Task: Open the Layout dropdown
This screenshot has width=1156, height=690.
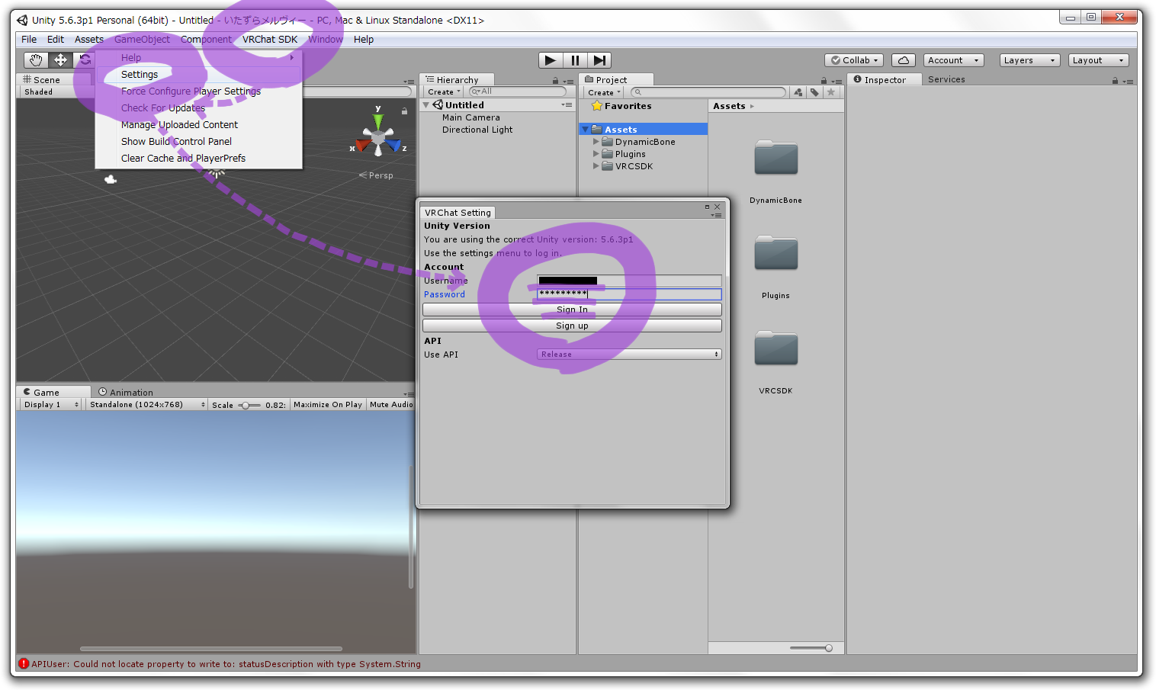Action: point(1098,60)
